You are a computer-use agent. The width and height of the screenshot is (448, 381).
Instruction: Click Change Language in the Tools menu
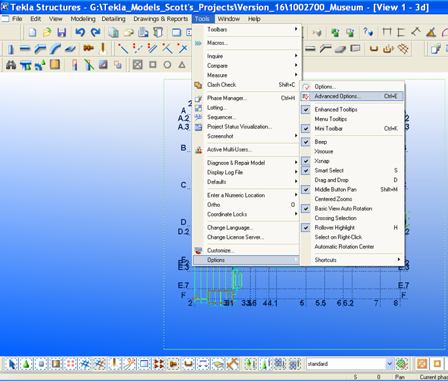click(x=246, y=228)
